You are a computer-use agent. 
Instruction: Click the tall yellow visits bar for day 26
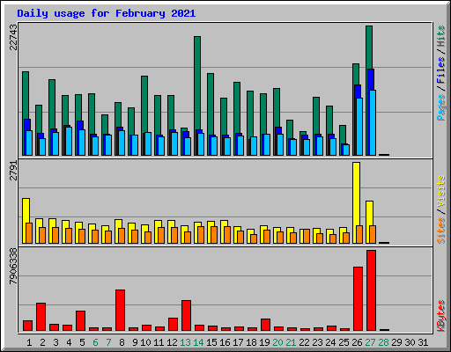click(356, 194)
